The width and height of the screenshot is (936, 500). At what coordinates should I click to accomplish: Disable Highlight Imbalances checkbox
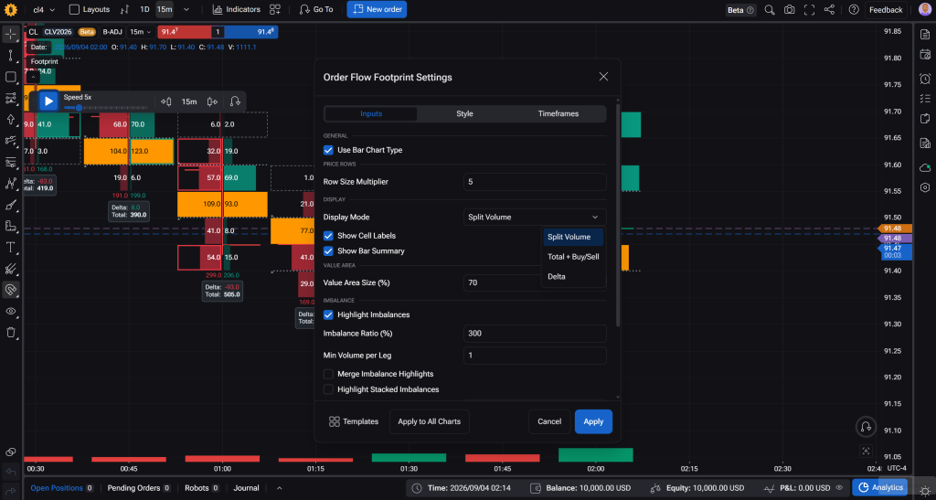pyautogui.click(x=328, y=314)
